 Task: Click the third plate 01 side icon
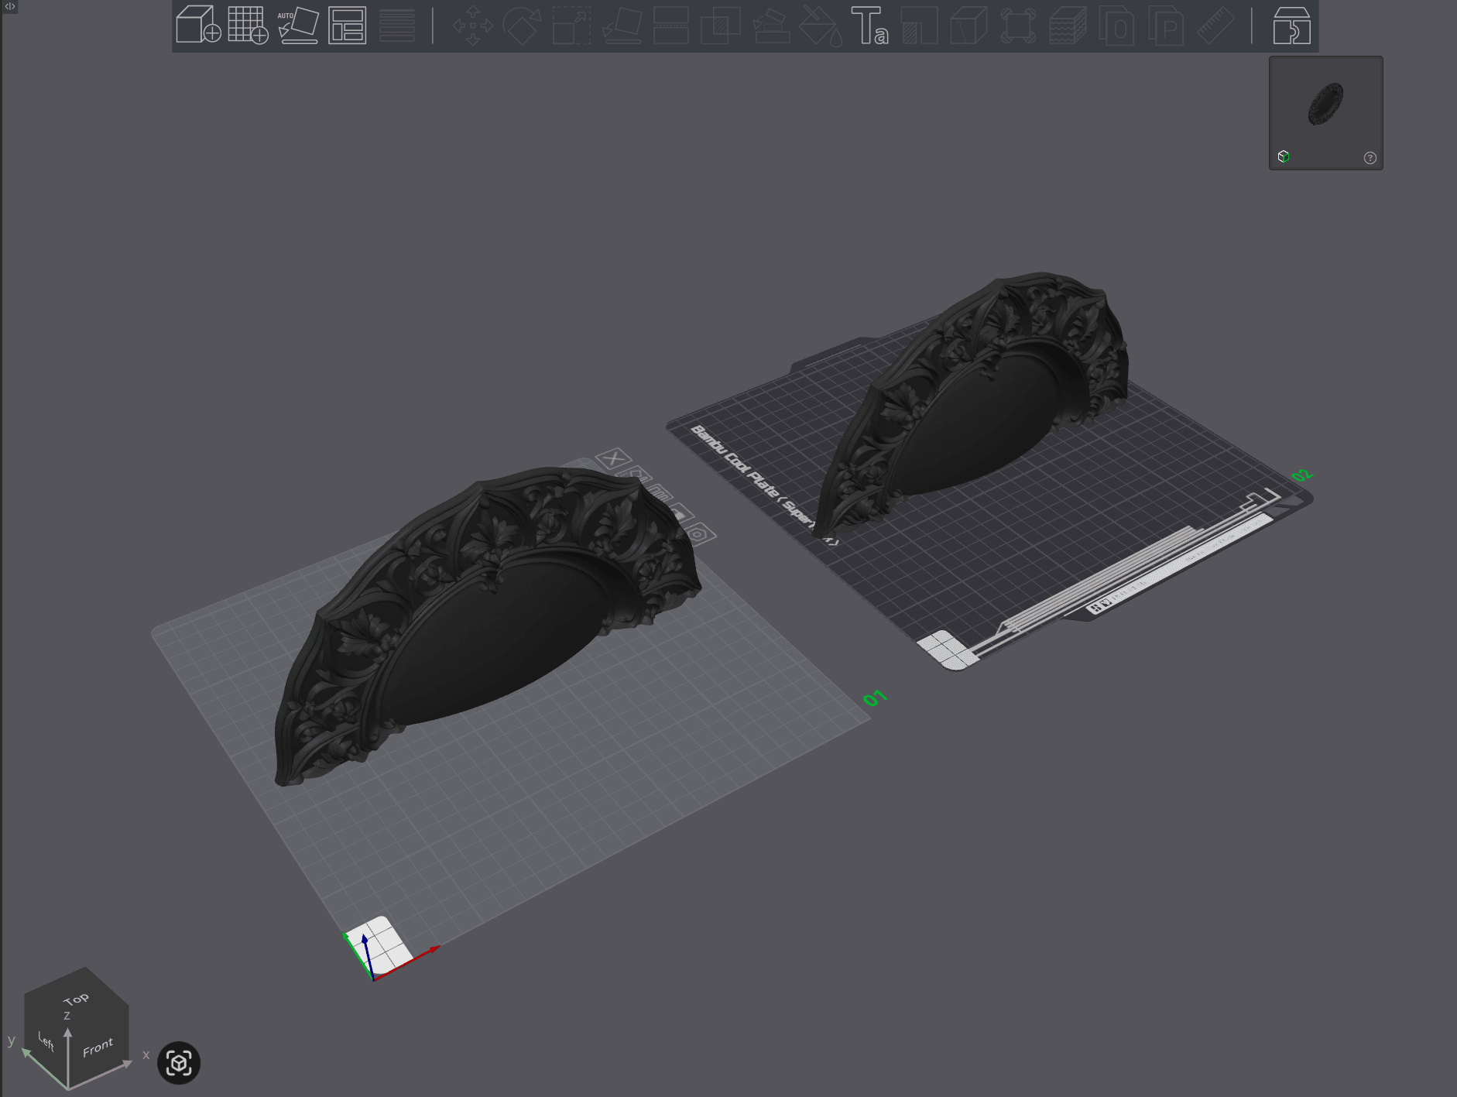click(x=660, y=492)
